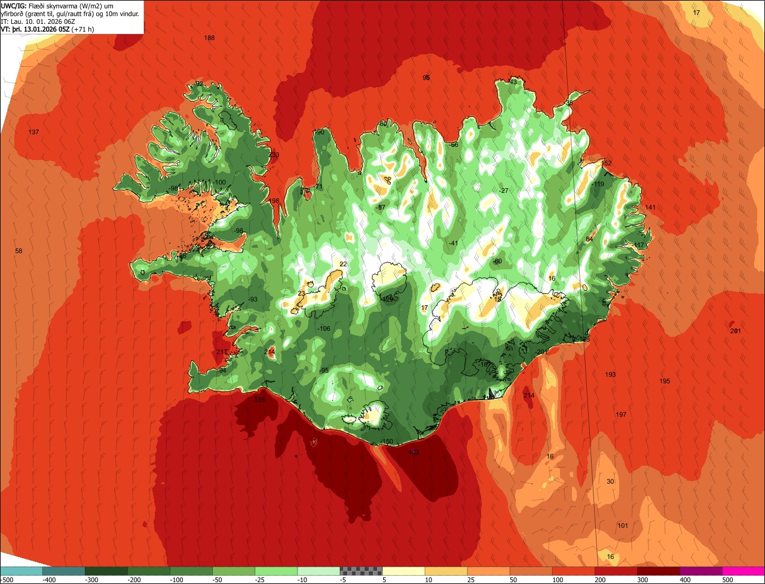Click the pale green -10 to -5 legend swatch
This screenshot has width=765, height=584.
[x=319, y=571]
